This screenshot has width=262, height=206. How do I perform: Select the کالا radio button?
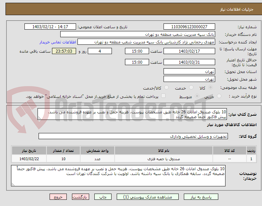(x=211, y=87)
